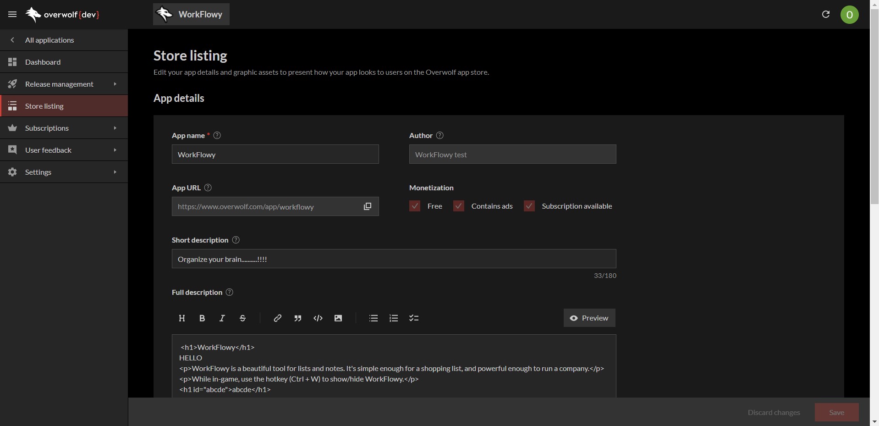Insert a numbered list

point(394,318)
